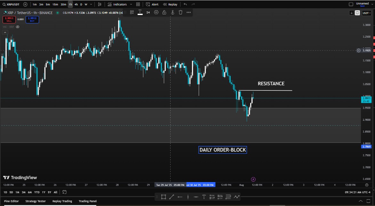Screen dimensions: 375x206
Task: Set 6M date range
Action: point(30,192)
